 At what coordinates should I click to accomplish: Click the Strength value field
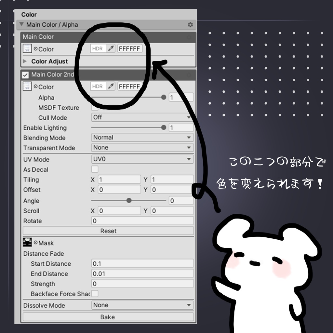142,284
